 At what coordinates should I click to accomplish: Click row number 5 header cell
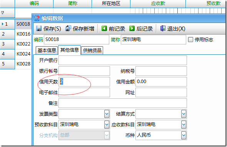click(7, 64)
